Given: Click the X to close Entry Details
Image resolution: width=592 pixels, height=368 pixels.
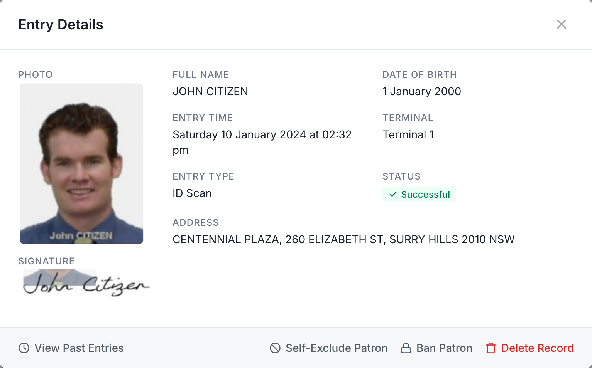Looking at the screenshot, I should pos(562,24).
